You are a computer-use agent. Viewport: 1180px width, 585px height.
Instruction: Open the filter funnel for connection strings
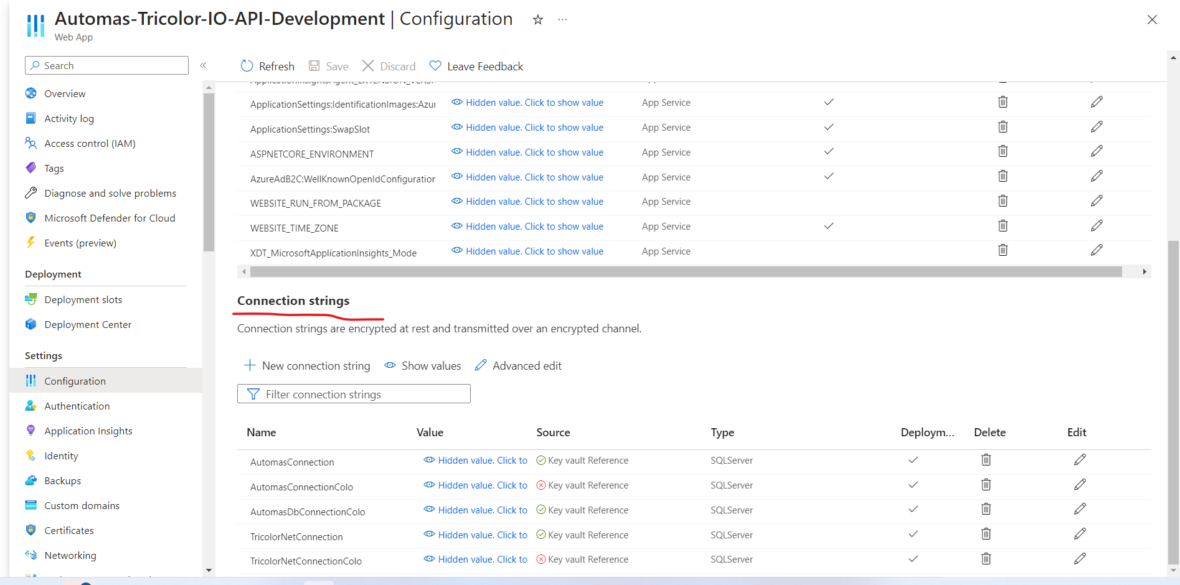[x=253, y=393]
